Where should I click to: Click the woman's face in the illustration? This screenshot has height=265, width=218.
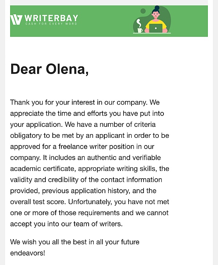click(x=156, y=15)
